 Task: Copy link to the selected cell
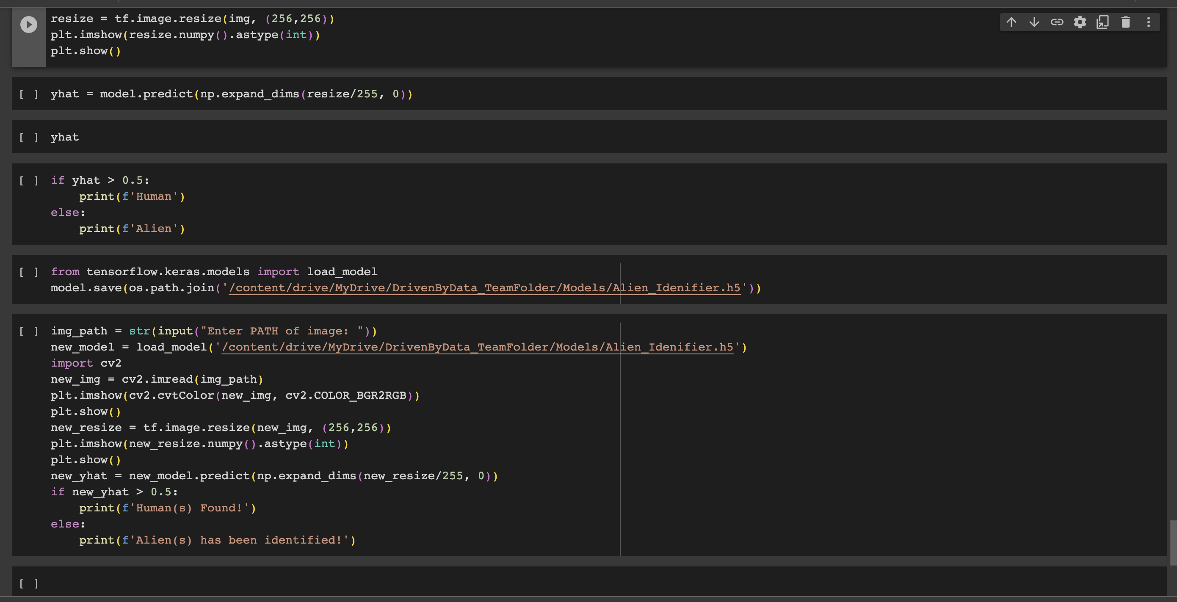1057,22
